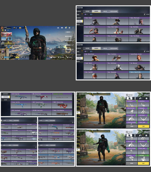Click the yellow badge icon beside Basic
The height and width of the screenshot is (172, 151).
pos(82,14)
